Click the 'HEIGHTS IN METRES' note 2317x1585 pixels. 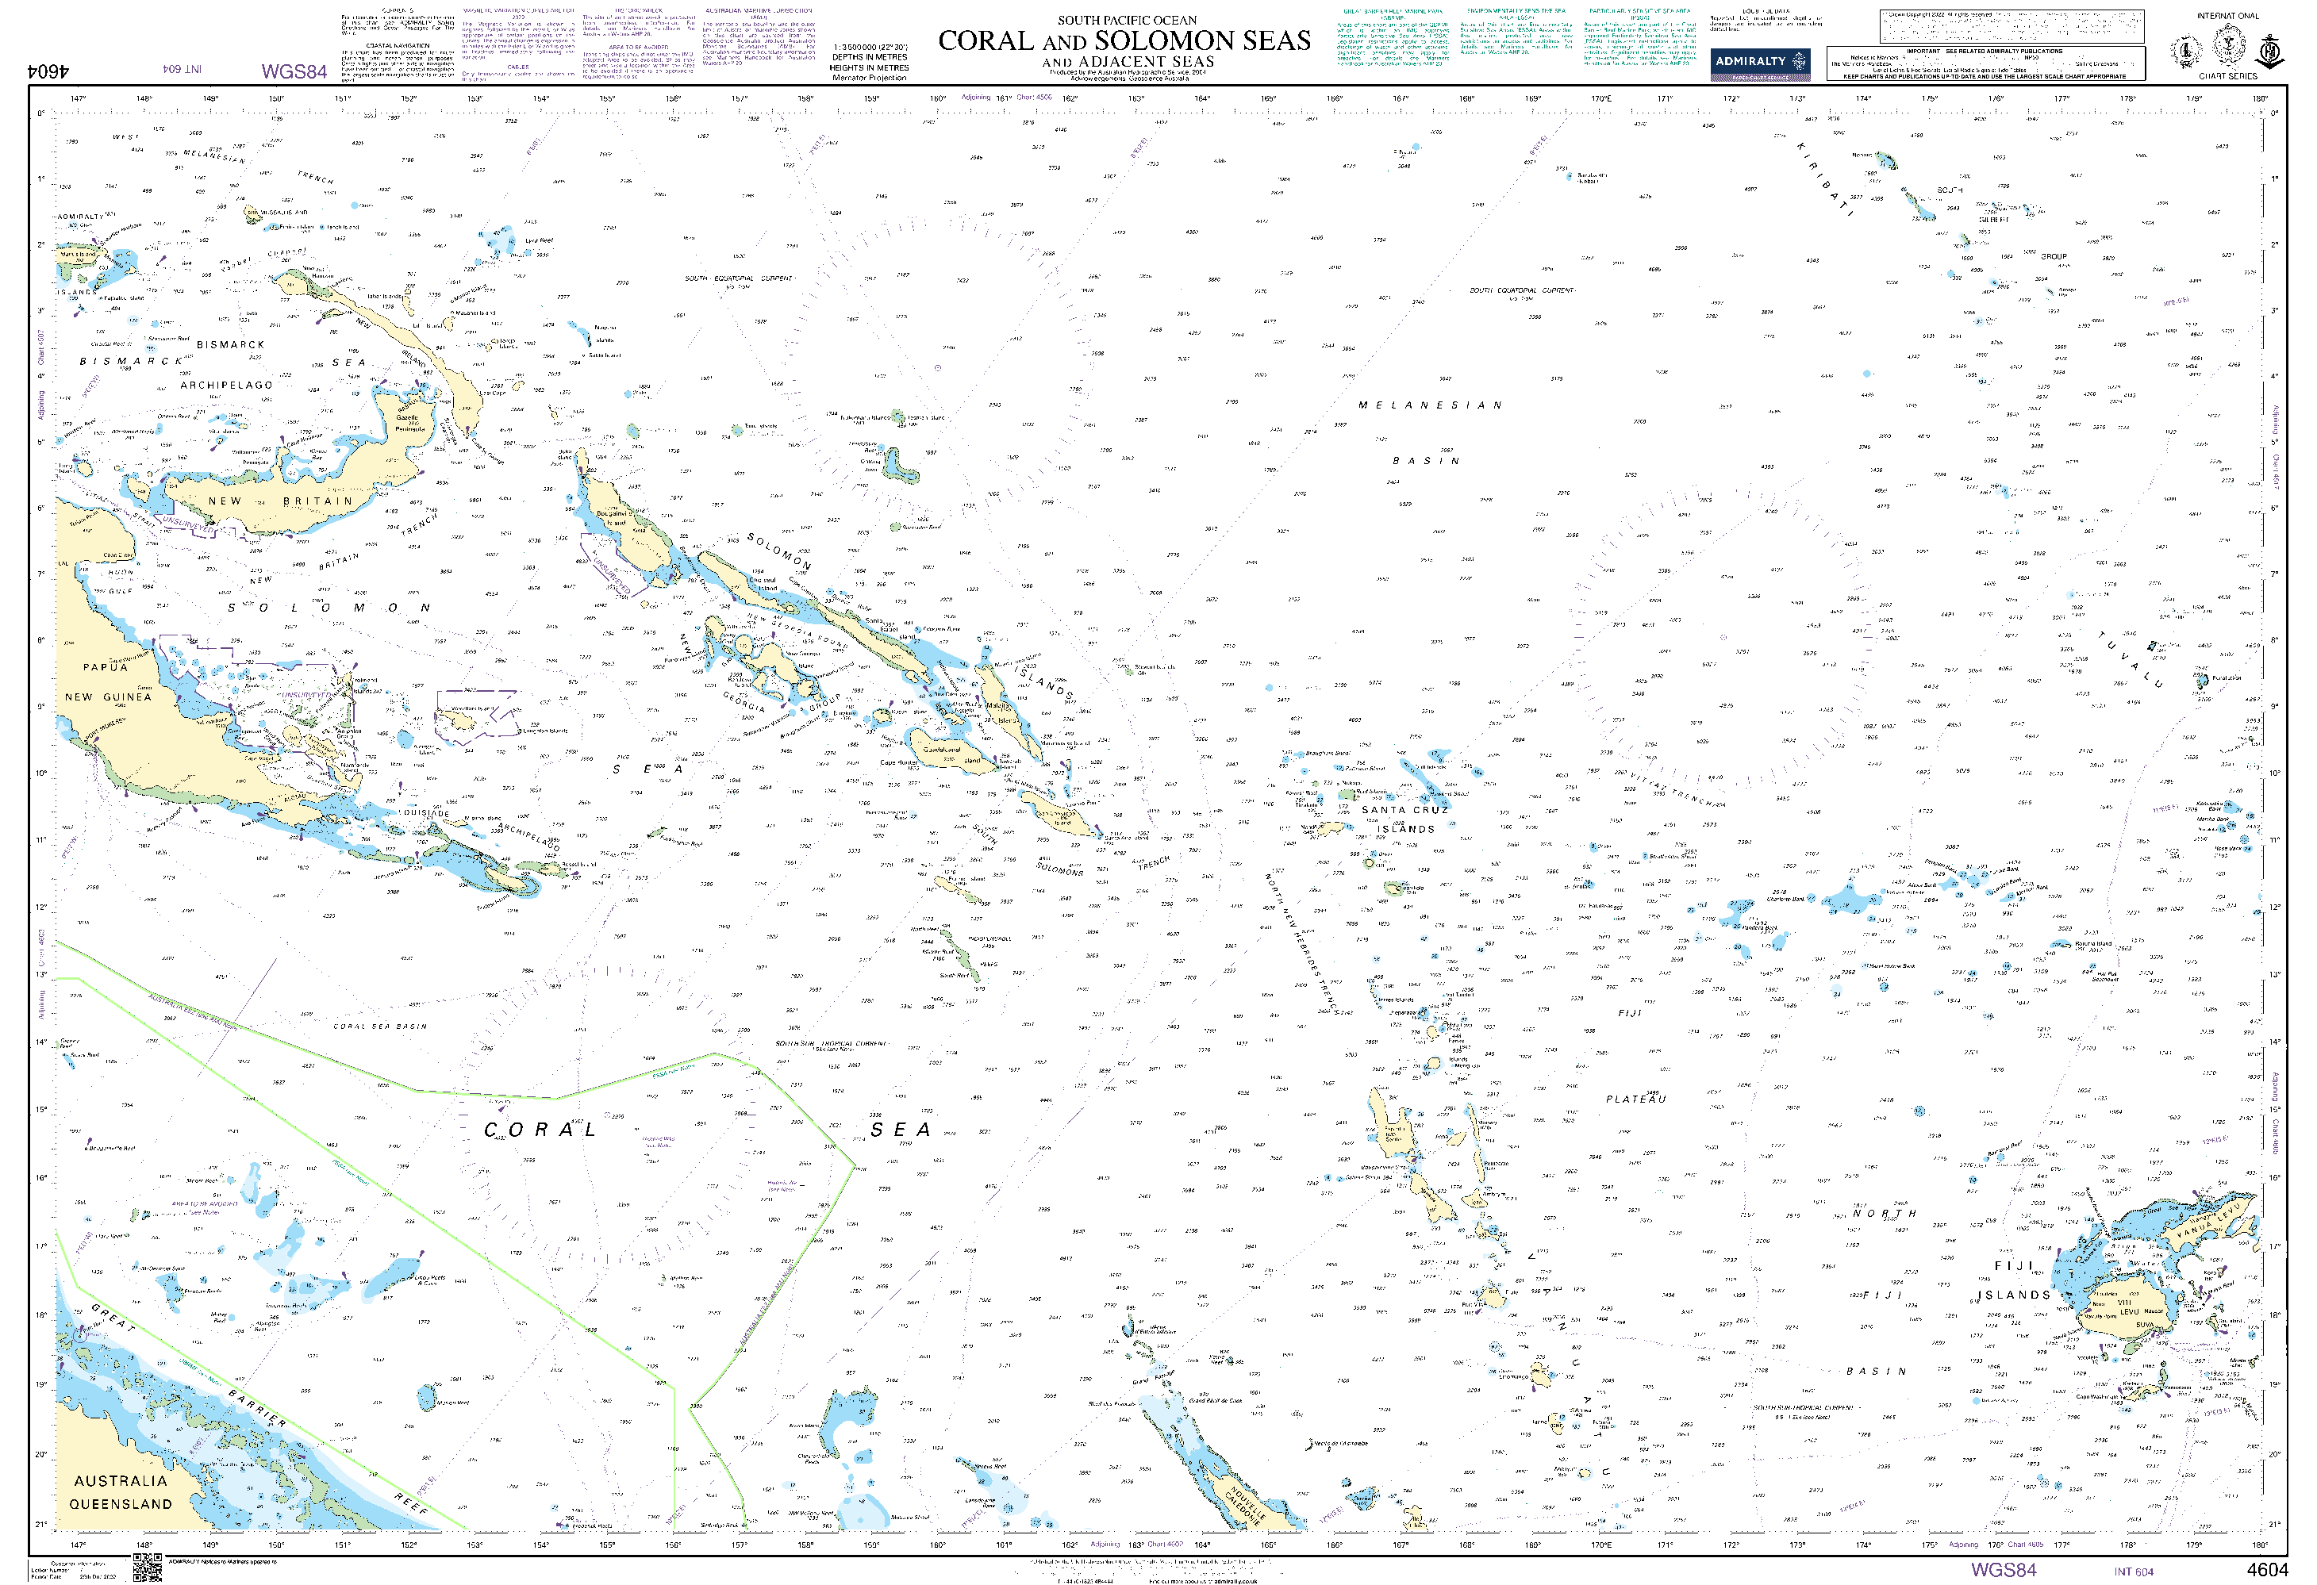870,67
